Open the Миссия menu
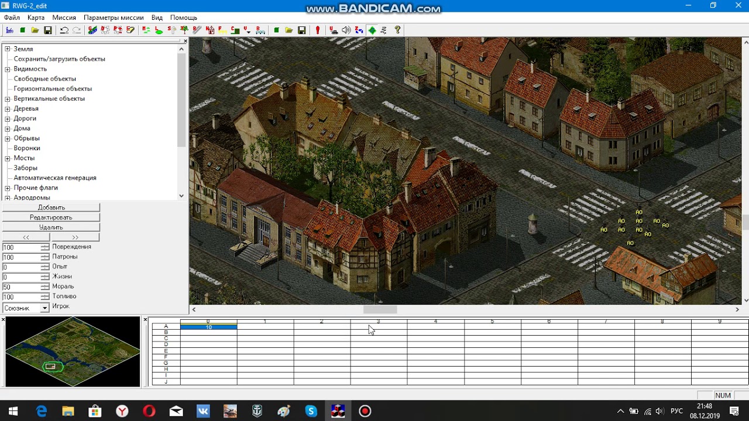Image resolution: width=749 pixels, height=421 pixels. (64, 18)
